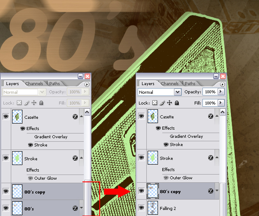The height and width of the screenshot is (216, 259).
Task: Open the Fill slider arrow in right panel
Action: 221,103
